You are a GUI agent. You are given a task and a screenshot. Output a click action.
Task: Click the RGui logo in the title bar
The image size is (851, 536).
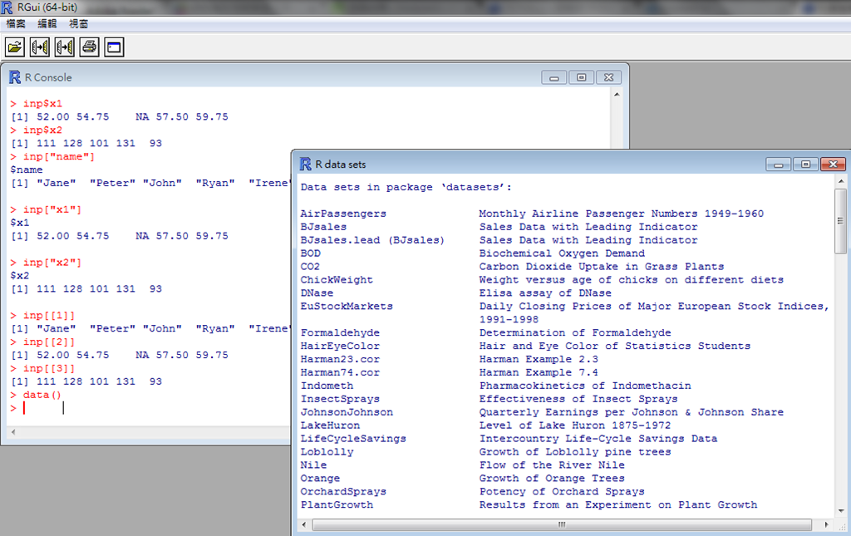tap(7, 7)
